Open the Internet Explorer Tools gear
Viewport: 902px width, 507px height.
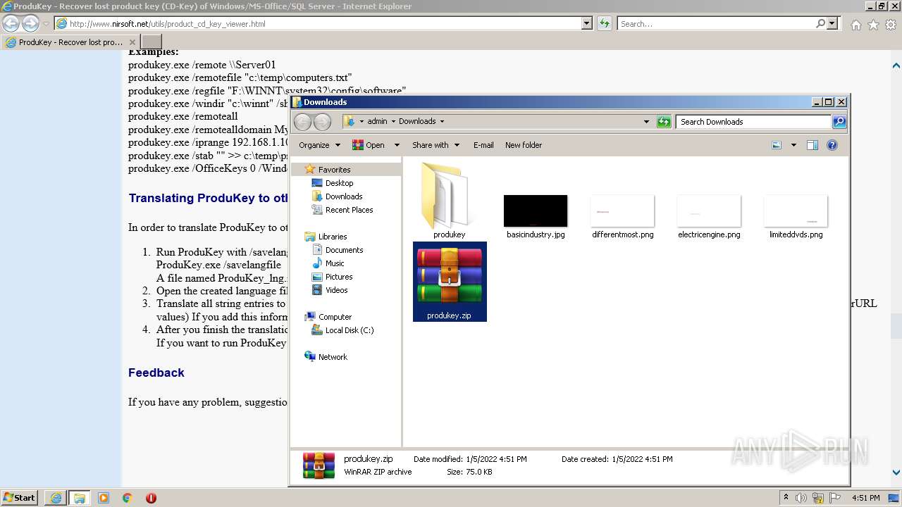[891, 25]
